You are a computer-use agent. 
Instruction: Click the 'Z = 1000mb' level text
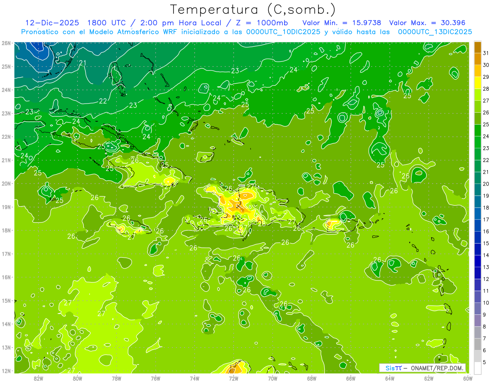click(x=262, y=22)
